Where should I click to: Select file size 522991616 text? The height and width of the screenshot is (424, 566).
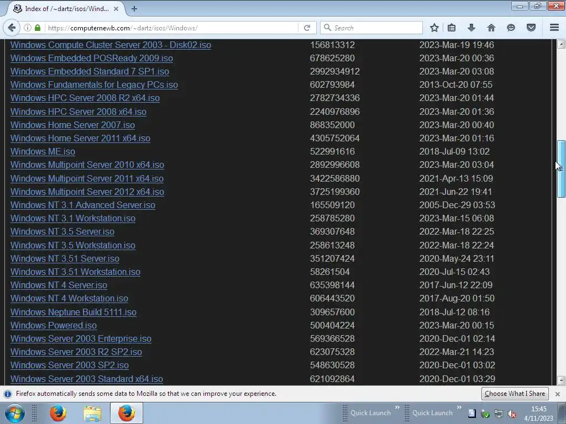(x=332, y=151)
